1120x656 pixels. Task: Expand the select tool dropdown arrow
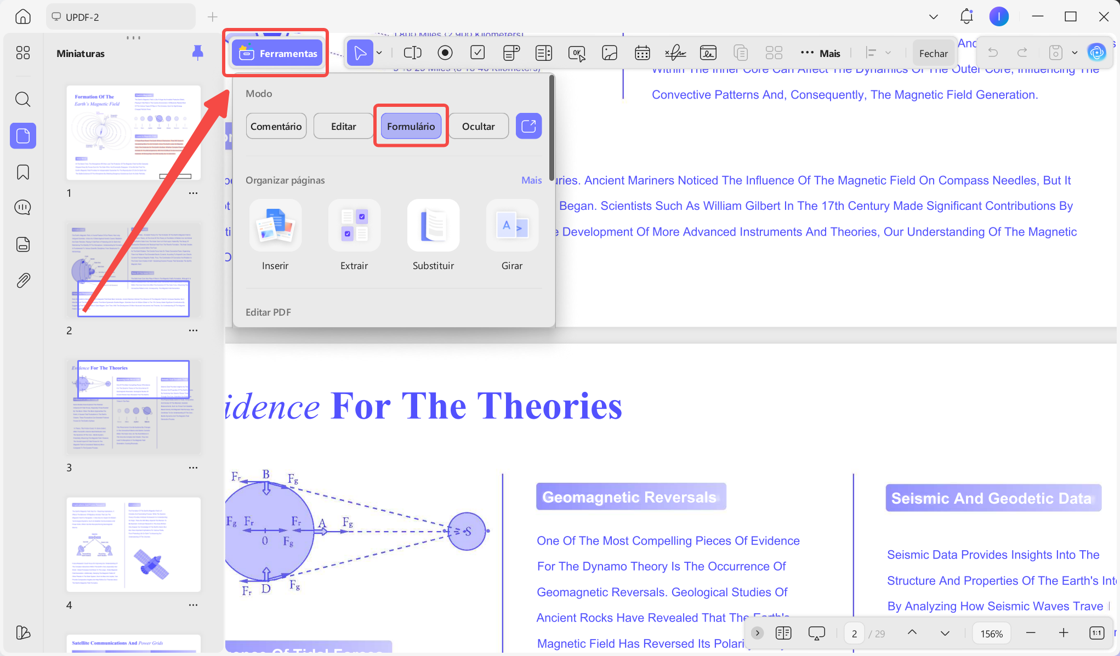[379, 53]
